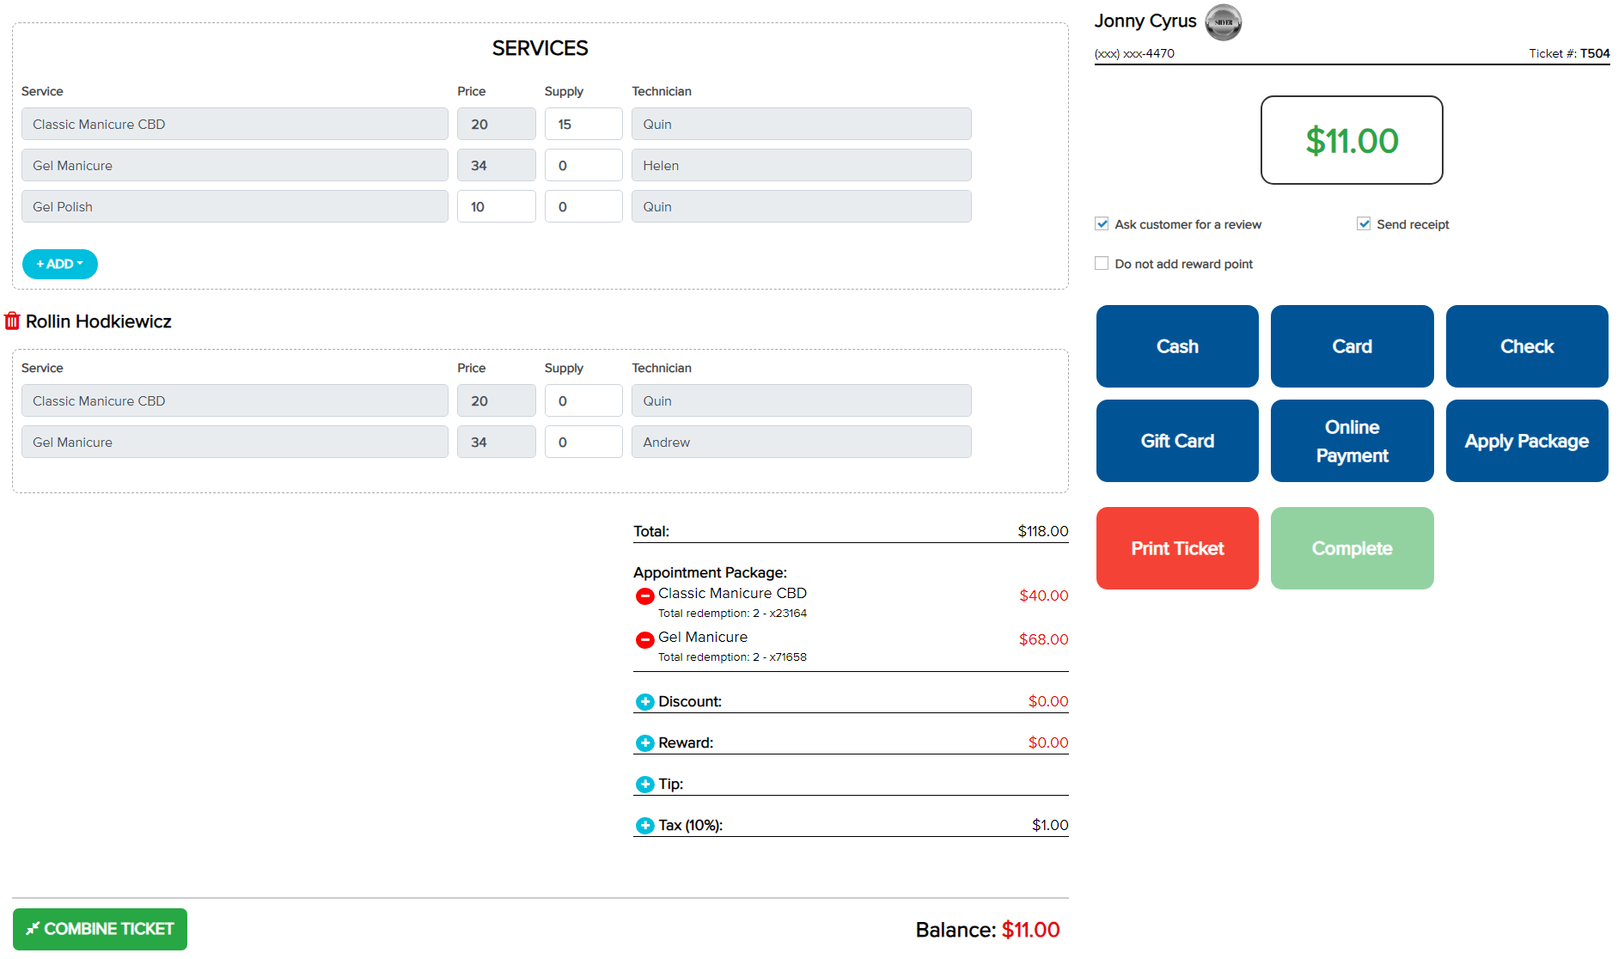Uncheck Ask customer for a review
Screen dimensions: 1618x959
click(1102, 224)
